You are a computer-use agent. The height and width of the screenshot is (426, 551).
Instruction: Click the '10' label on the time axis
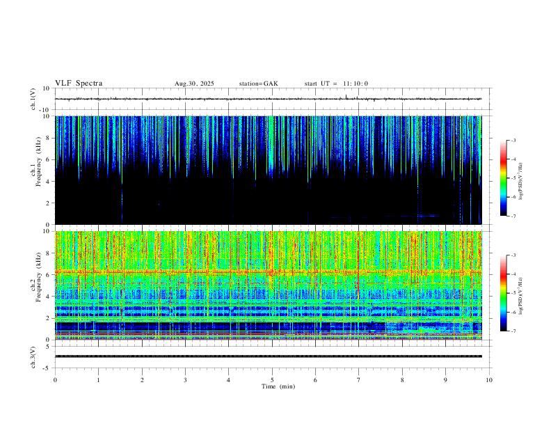pos(489,380)
